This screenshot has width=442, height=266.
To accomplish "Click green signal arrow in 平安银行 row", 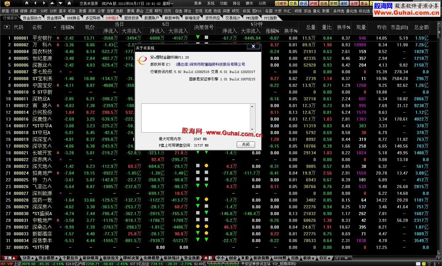I will 198,37.
